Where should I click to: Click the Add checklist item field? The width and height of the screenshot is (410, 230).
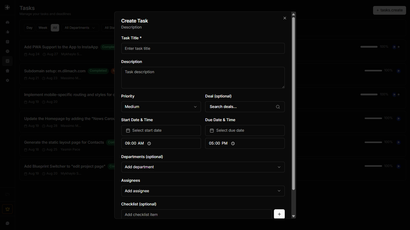(x=196, y=214)
